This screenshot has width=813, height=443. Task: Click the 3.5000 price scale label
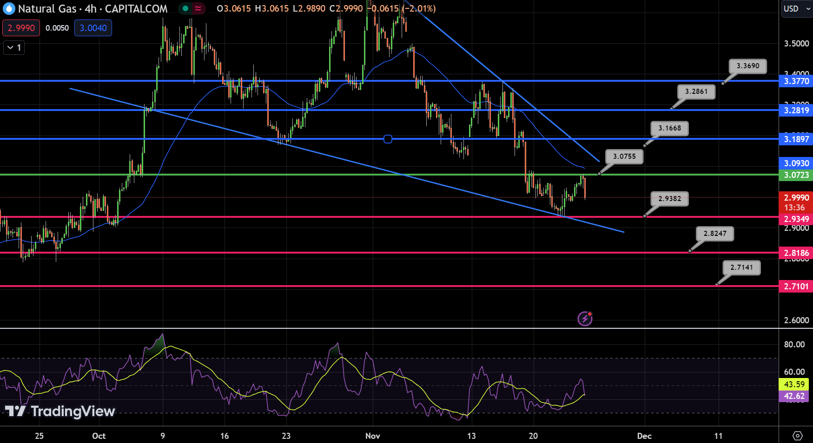(796, 44)
